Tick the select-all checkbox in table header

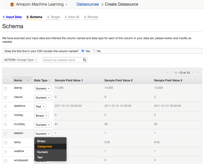coord(6,81)
